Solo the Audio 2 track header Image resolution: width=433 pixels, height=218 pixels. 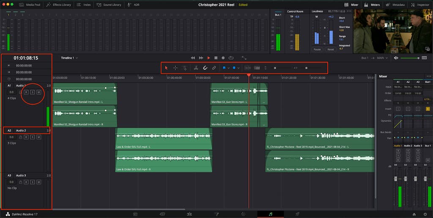[x=33, y=137]
